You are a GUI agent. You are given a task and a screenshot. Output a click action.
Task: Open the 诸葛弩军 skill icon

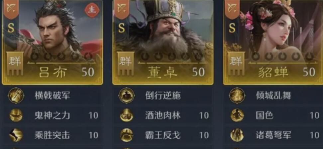tap(237, 135)
